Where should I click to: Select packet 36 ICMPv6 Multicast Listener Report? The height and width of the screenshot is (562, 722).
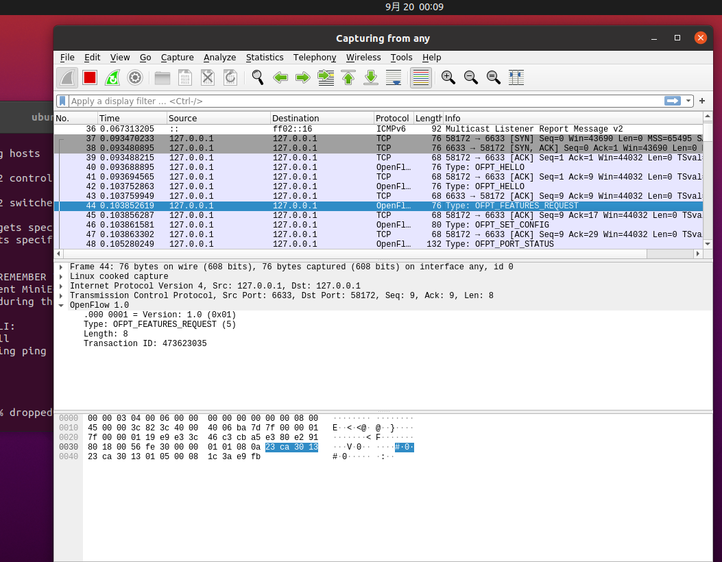pos(378,129)
